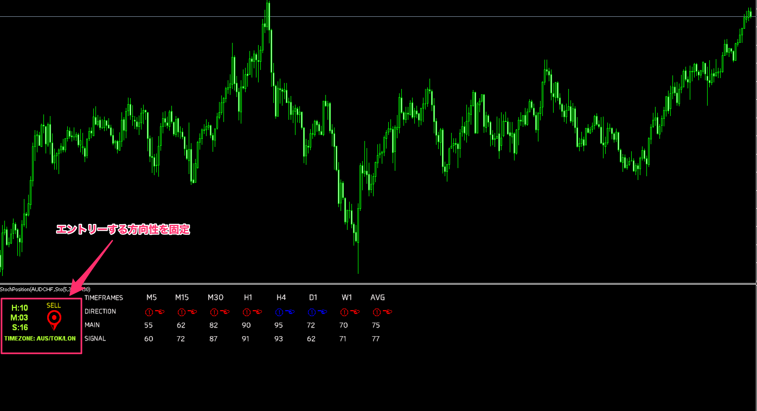Click the W1 column header
Screen dimensions: 757x411
click(347, 297)
